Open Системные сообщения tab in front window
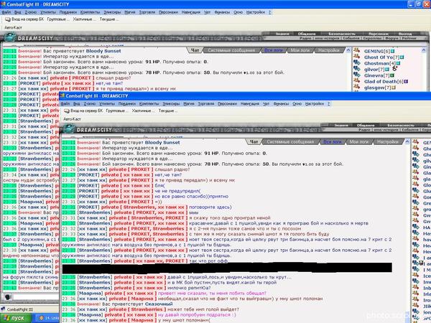 coord(290,141)
